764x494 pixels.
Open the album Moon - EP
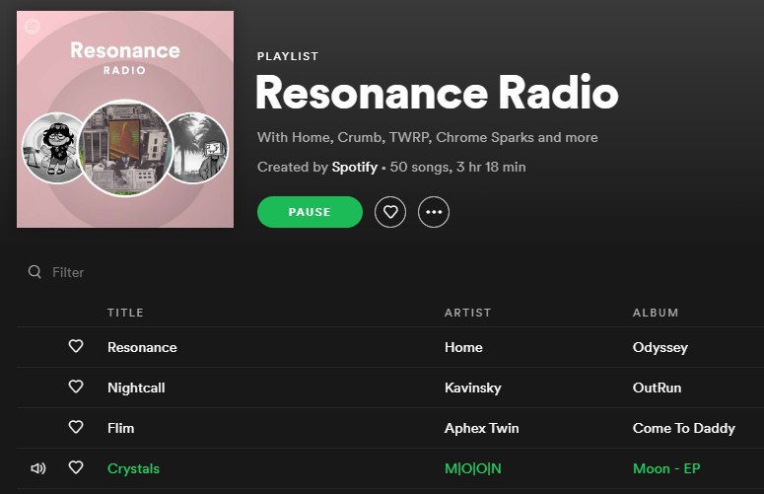click(666, 468)
